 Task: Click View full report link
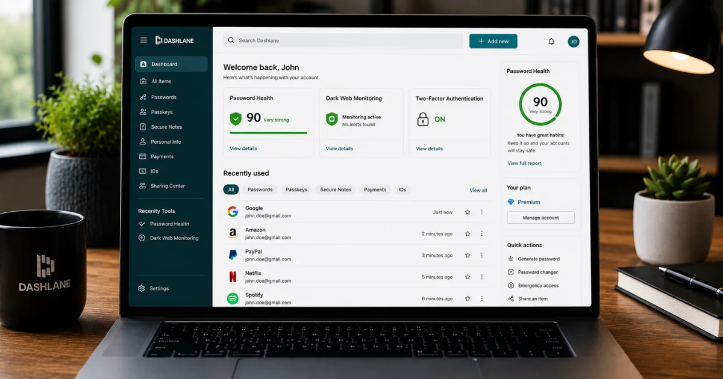tap(524, 163)
